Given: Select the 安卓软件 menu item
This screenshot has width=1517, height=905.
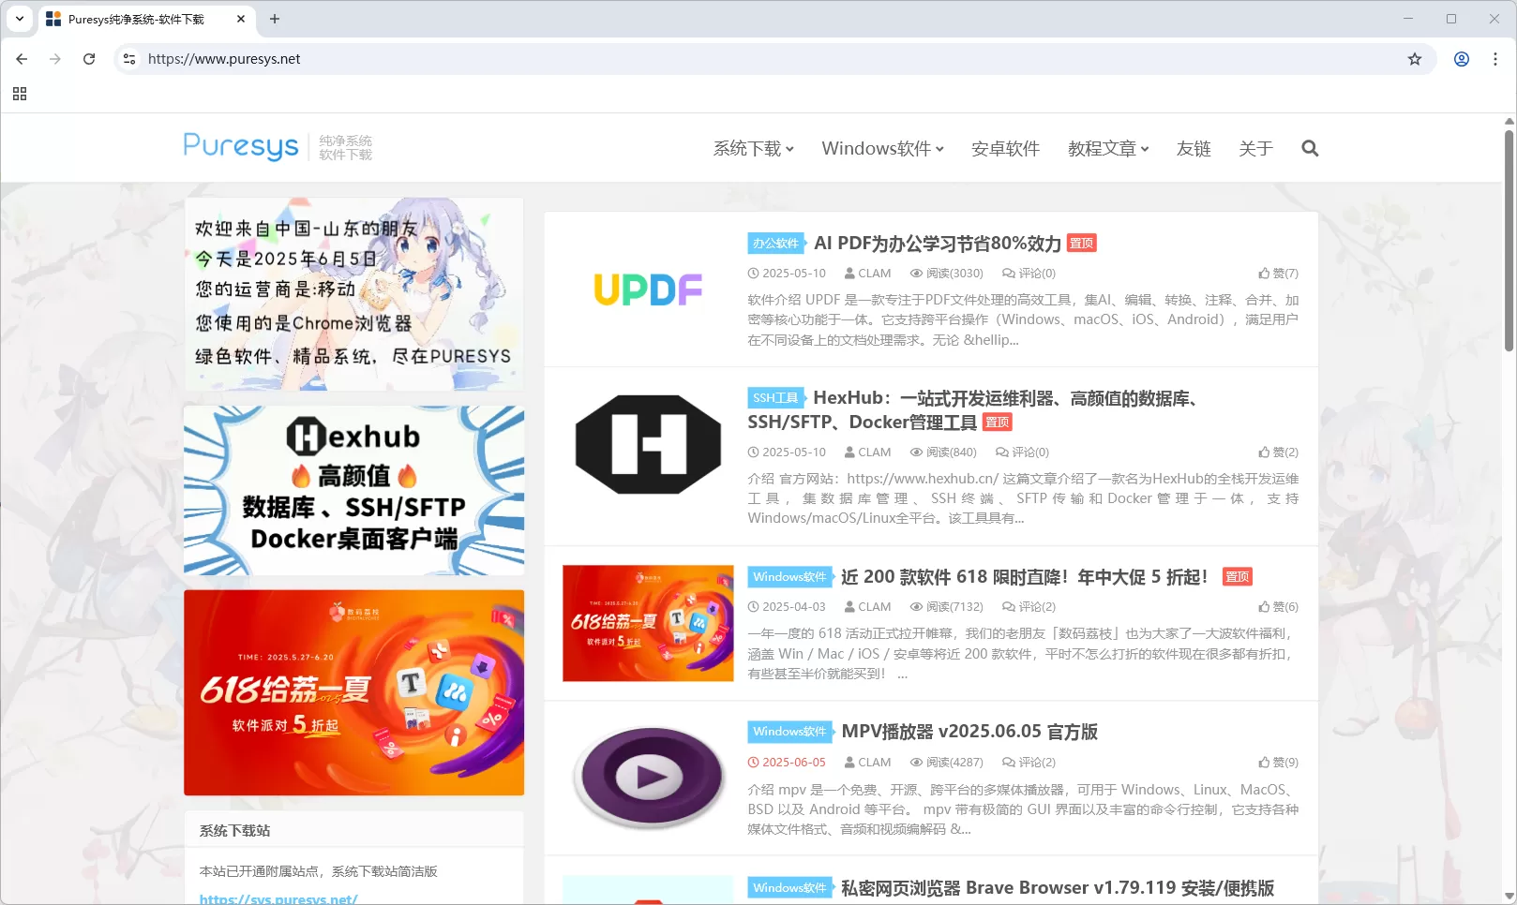Looking at the screenshot, I should (1005, 148).
